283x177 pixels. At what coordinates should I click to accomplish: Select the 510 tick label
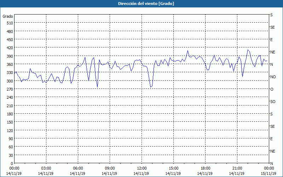(10, 23)
